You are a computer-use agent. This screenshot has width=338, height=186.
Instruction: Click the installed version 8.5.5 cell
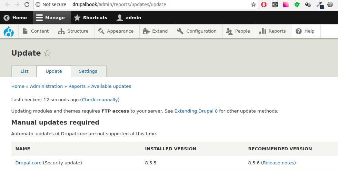(151, 163)
